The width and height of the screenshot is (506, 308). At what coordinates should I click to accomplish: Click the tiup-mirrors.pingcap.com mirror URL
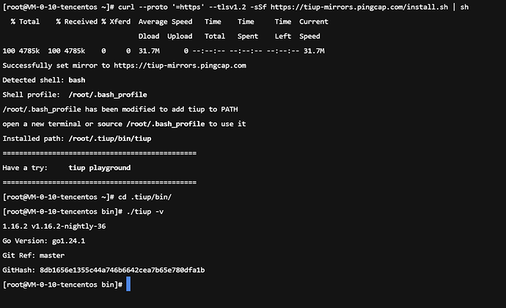(180, 65)
